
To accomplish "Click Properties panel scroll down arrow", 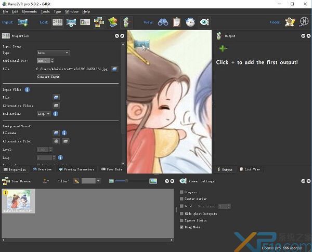I will coord(123,164).
